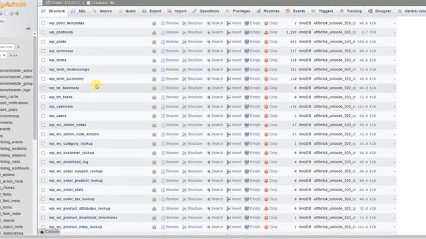Go to the Operations tab
Image resolution: width=426 pixels, height=239 pixels.
coord(206,11)
